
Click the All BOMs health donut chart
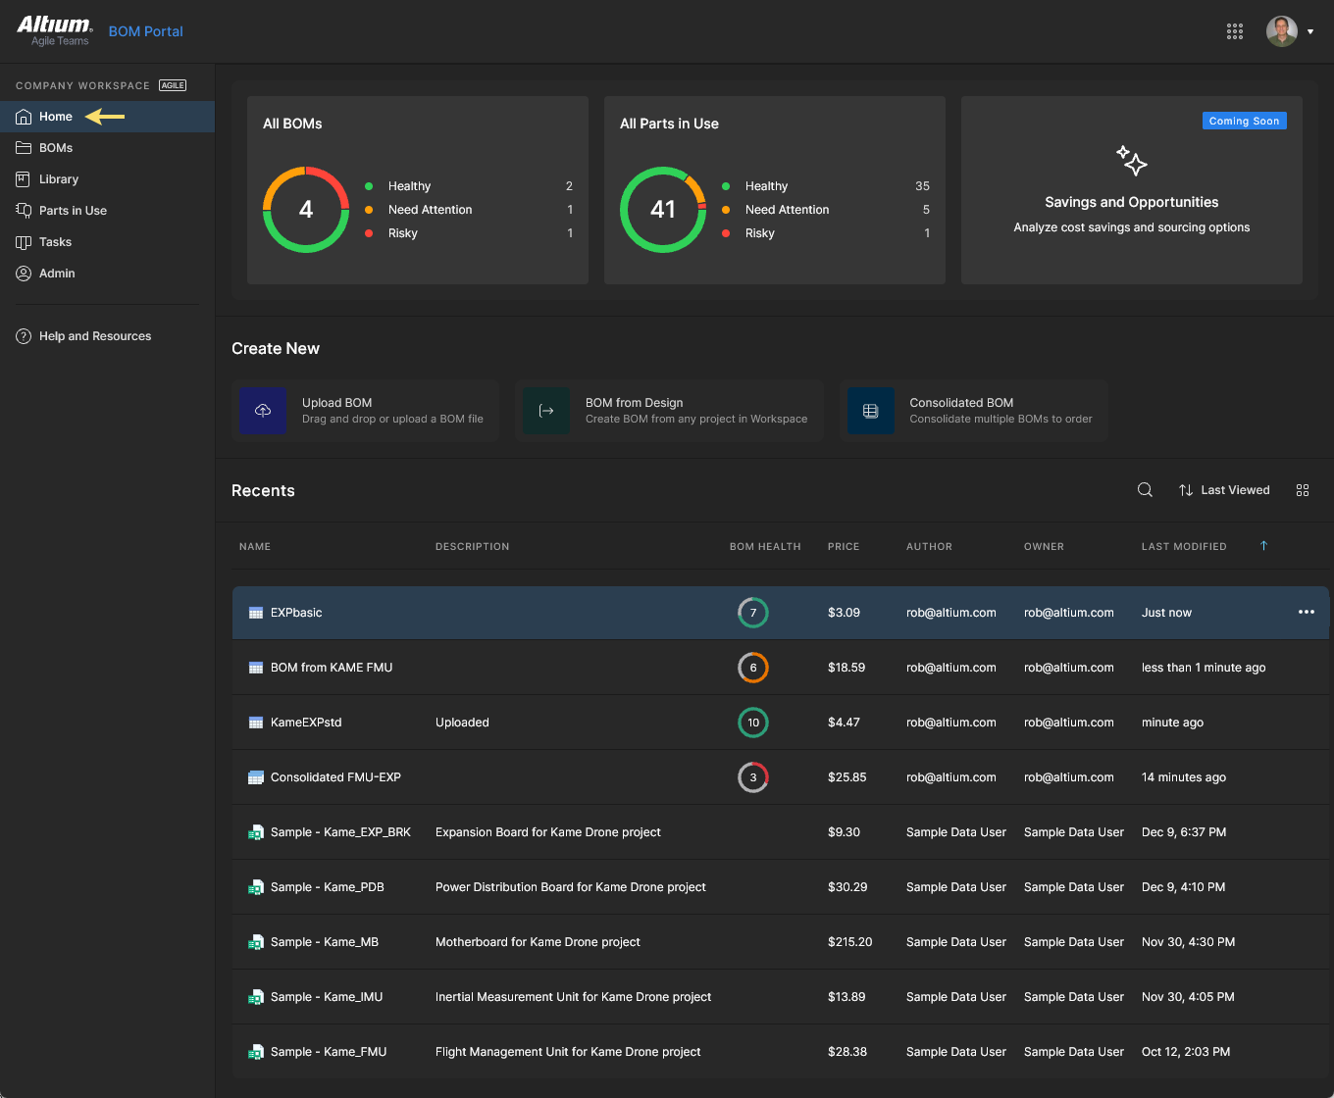point(306,210)
